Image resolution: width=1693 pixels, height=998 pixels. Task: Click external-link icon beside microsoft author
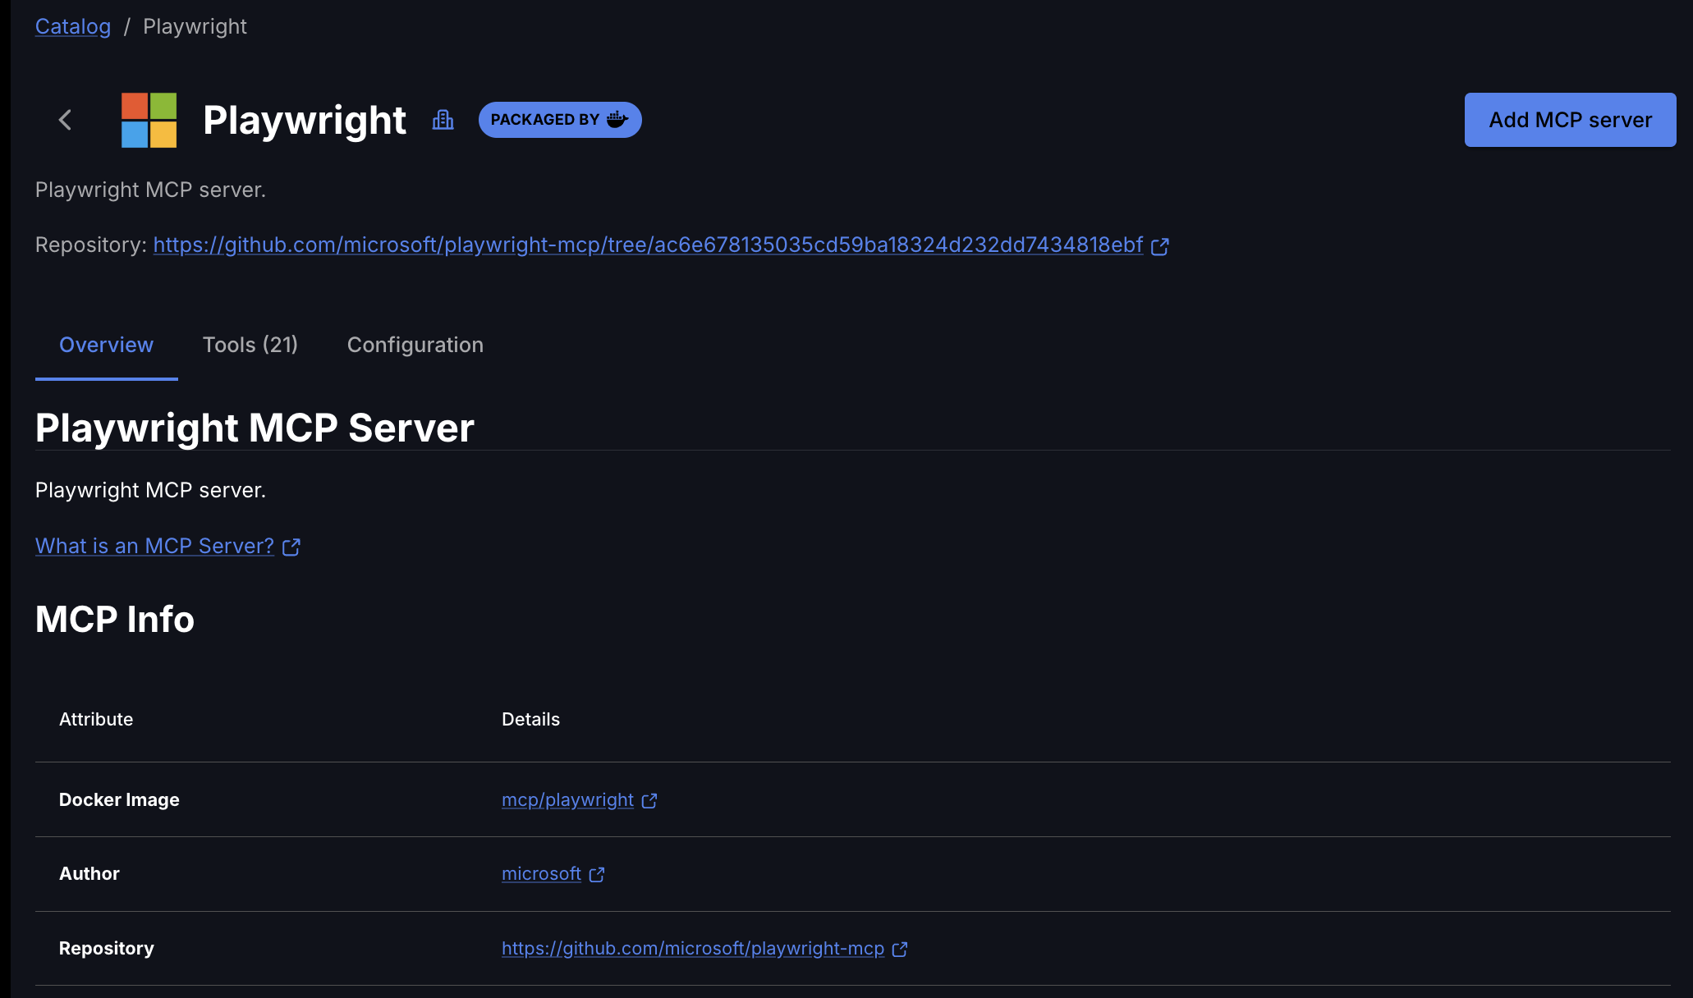tap(597, 875)
